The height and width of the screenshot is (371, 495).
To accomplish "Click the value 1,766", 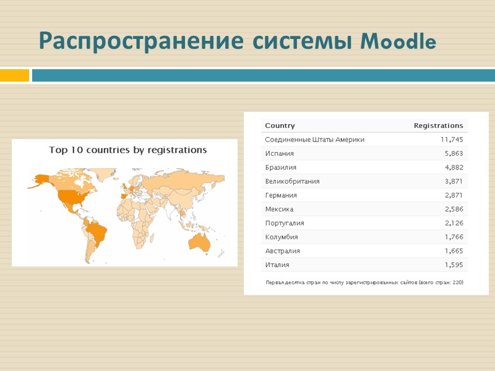I will tap(454, 237).
